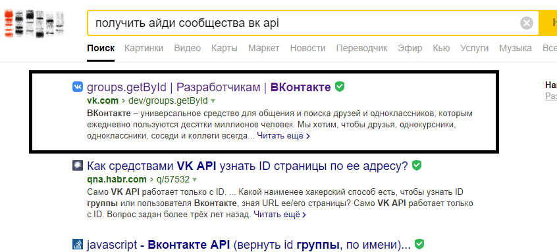Click the qna.habr.com domain link
This screenshot has width=557, height=252.
pyautogui.click(x=117, y=180)
